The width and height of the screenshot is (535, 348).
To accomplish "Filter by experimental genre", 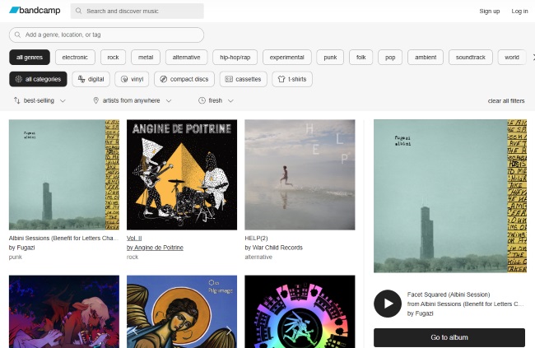I will (287, 58).
